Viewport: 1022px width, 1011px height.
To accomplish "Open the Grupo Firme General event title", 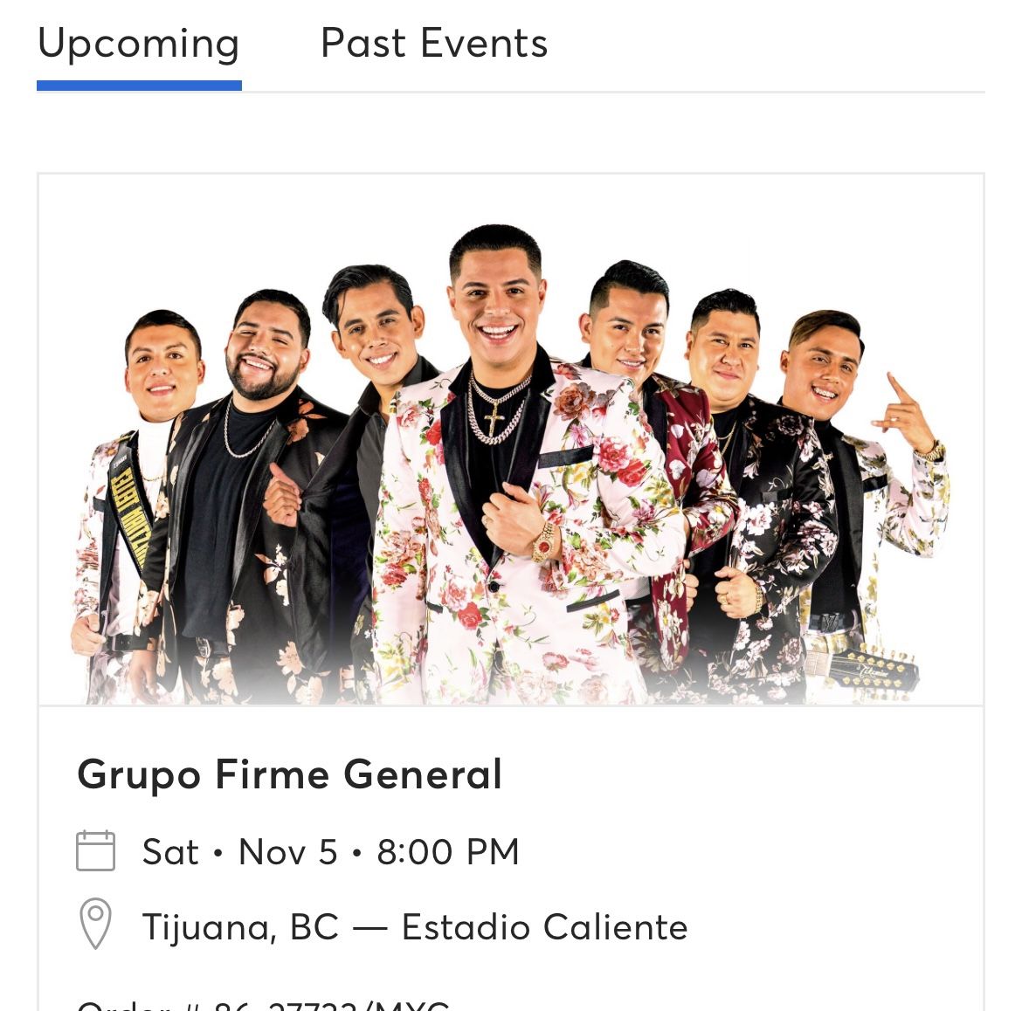I will click(289, 774).
